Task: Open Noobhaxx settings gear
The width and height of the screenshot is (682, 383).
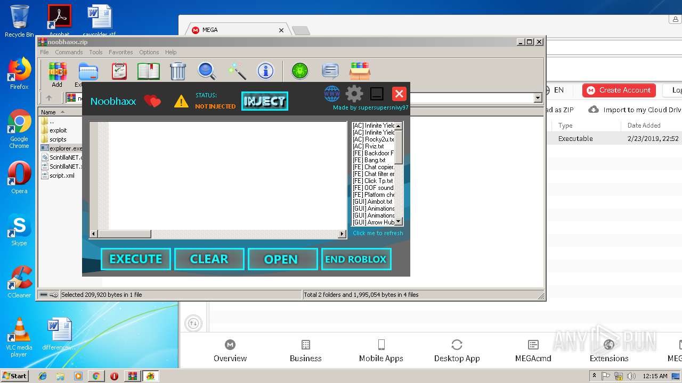Action: (x=354, y=94)
